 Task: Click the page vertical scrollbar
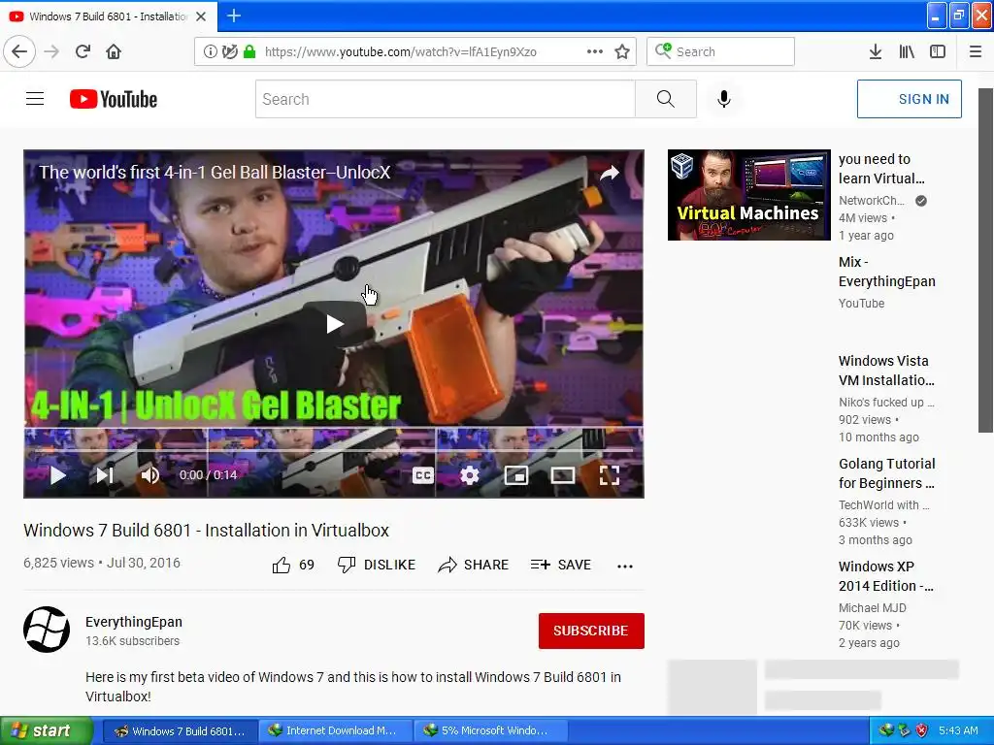coord(985,260)
